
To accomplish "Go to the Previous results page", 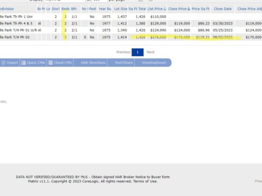I will pyautogui.click(x=123, y=52).
